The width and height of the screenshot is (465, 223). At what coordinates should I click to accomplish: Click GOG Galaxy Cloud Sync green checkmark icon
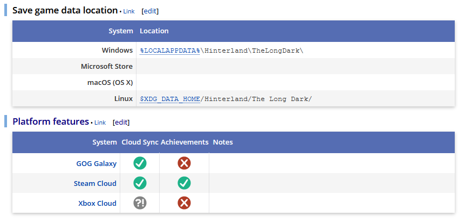pyautogui.click(x=140, y=163)
